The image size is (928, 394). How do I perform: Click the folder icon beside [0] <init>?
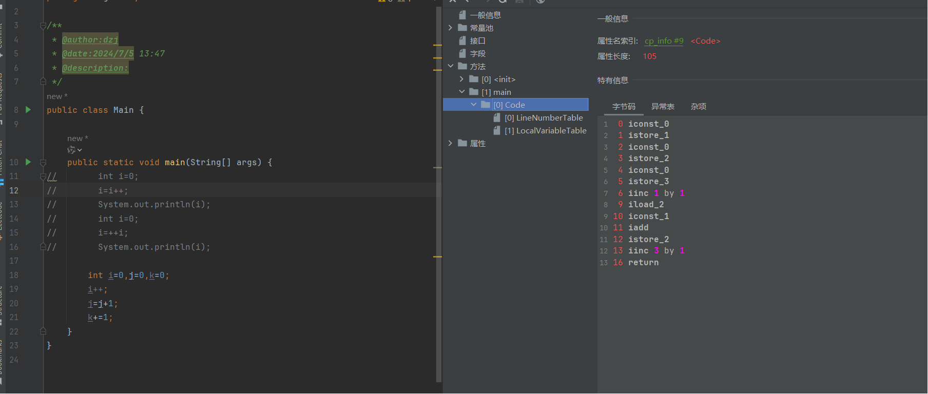tap(474, 79)
